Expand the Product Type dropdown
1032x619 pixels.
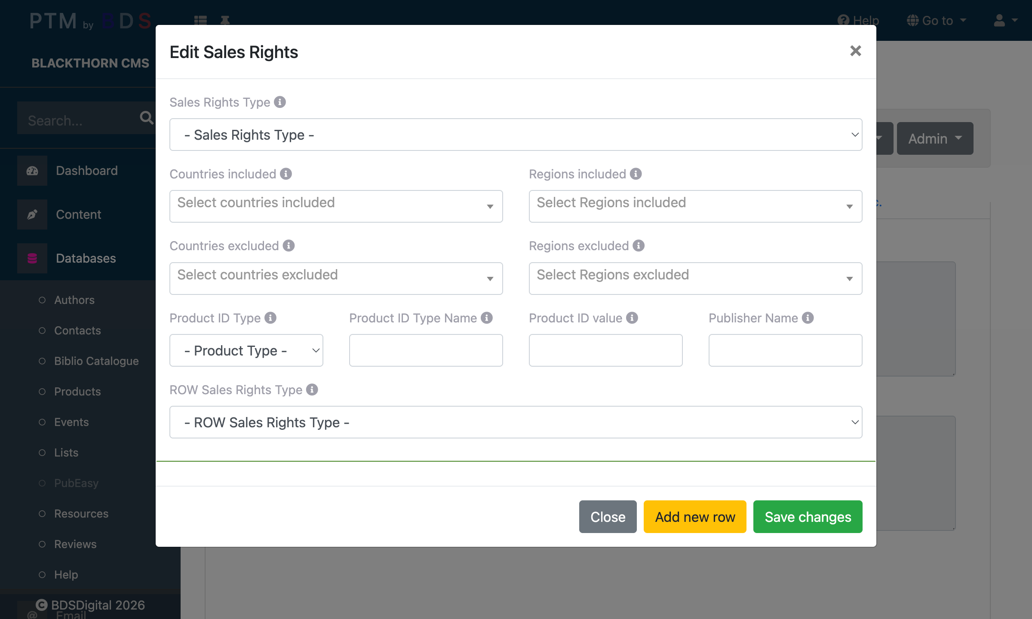point(246,350)
